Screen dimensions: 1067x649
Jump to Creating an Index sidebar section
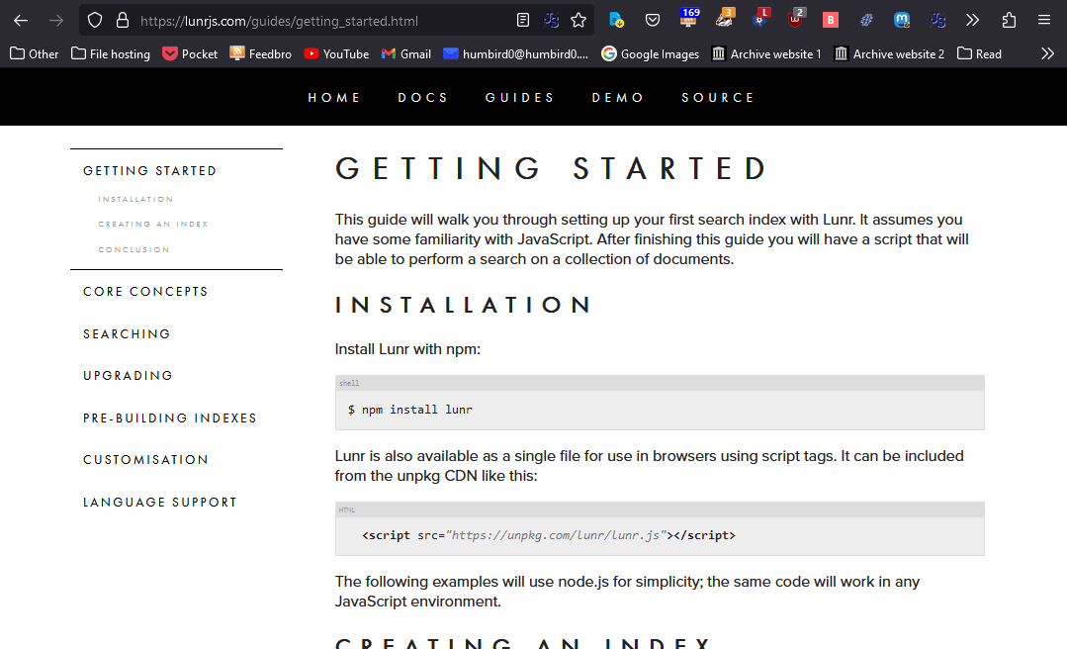[153, 225]
